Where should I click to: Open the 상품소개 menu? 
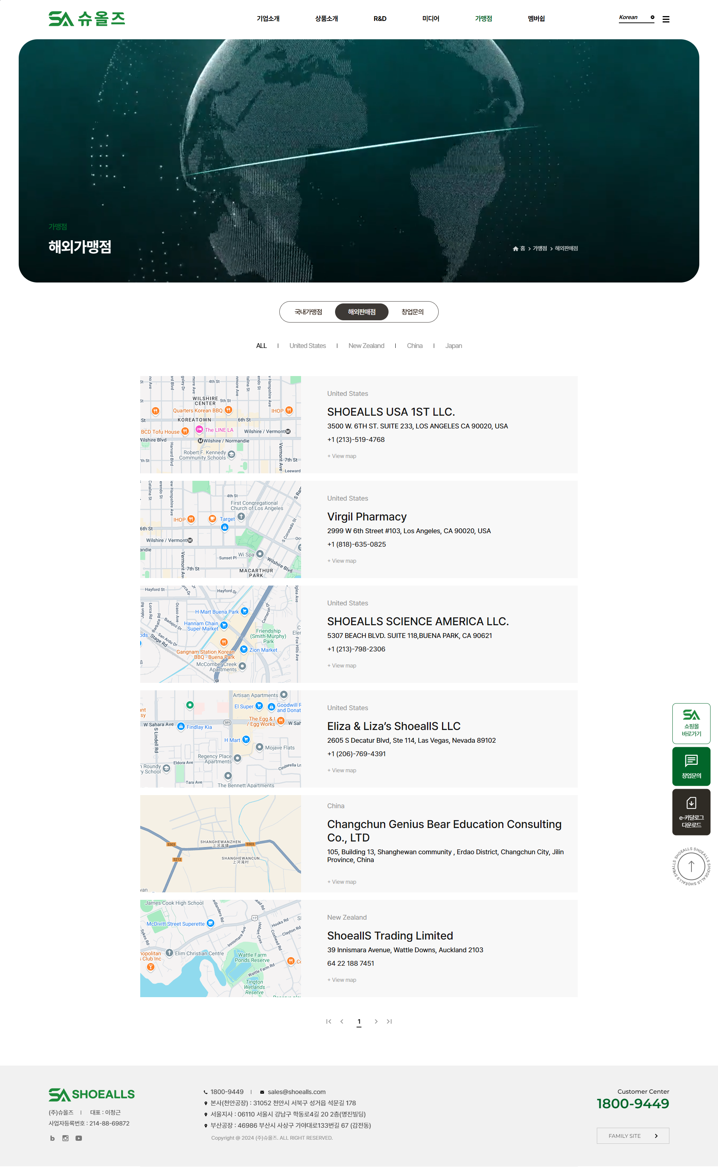[x=327, y=19]
